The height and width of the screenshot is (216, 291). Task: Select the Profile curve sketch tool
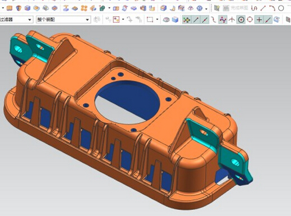[x=254, y=8]
